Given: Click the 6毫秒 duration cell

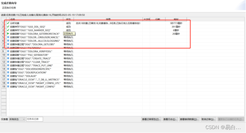Looking at the screenshot, I should click(x=176, y=30).
